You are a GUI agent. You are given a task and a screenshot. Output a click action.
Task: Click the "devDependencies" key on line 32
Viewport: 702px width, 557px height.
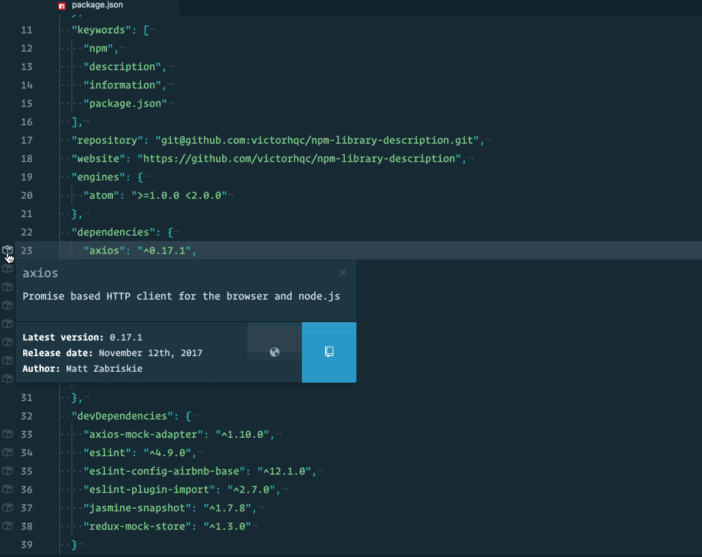(x=125, y=415)
